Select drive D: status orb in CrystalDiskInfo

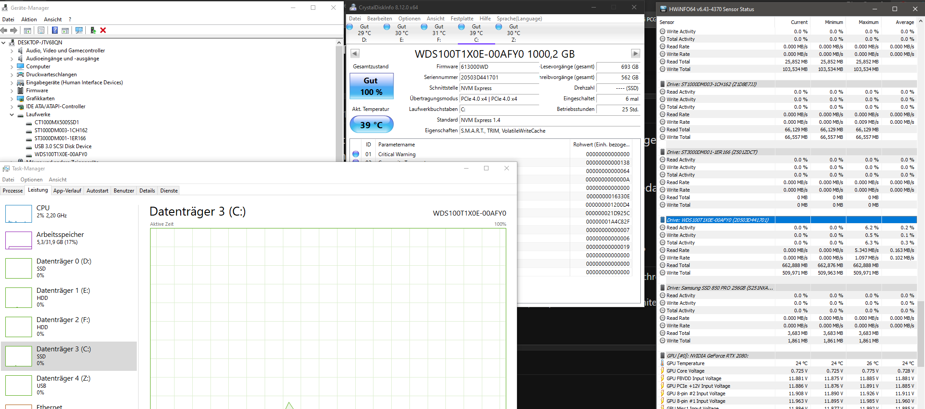[x=349, y=27]
